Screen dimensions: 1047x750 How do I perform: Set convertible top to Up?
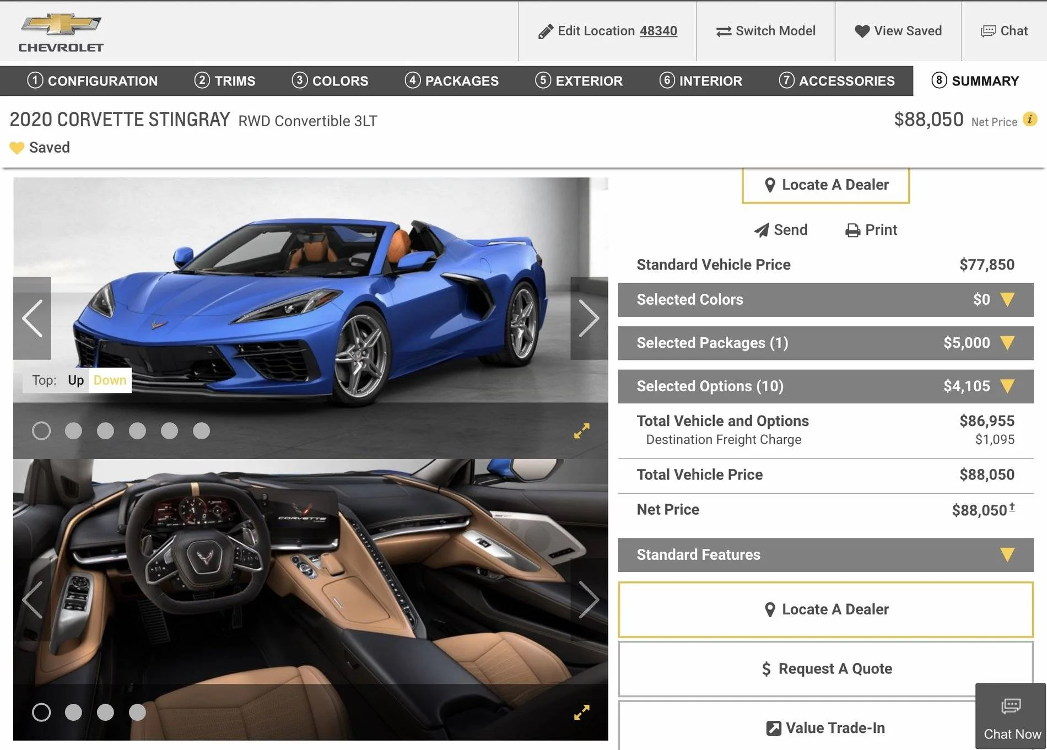75,380
